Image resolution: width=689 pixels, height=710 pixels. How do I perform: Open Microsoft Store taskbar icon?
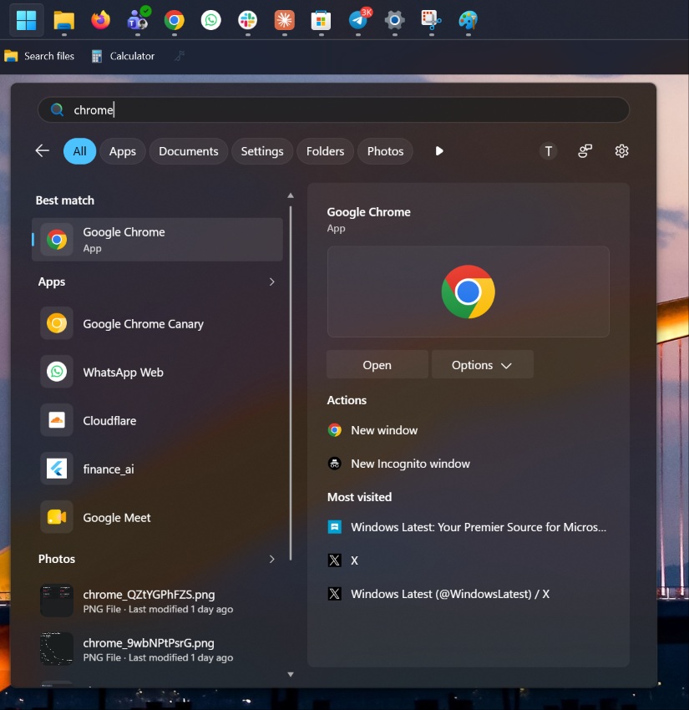321,20
